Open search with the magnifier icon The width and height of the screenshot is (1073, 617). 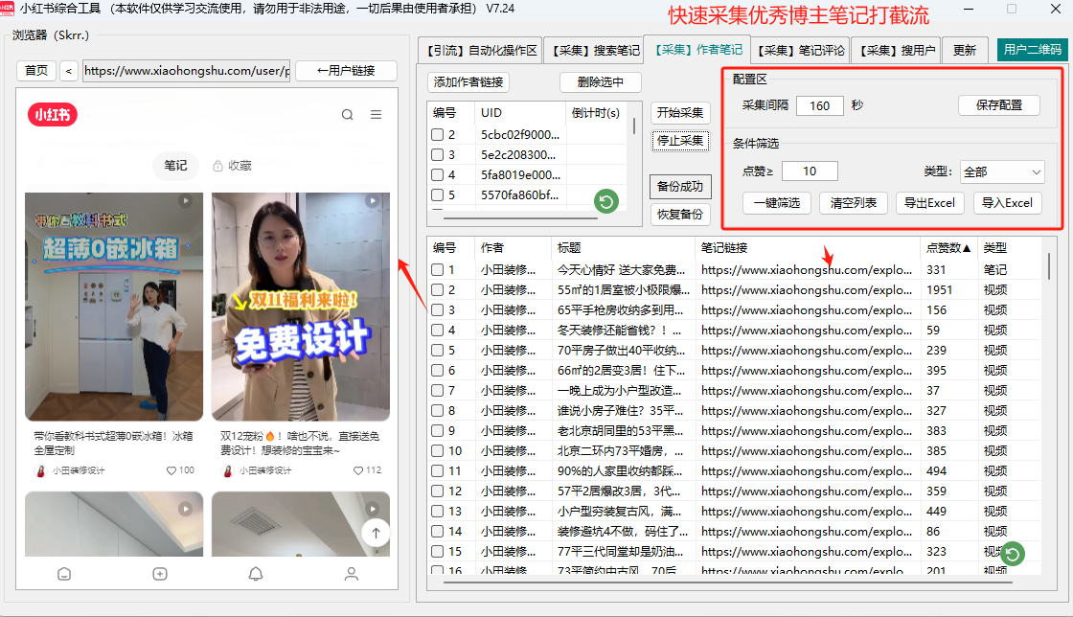point(347,115)
